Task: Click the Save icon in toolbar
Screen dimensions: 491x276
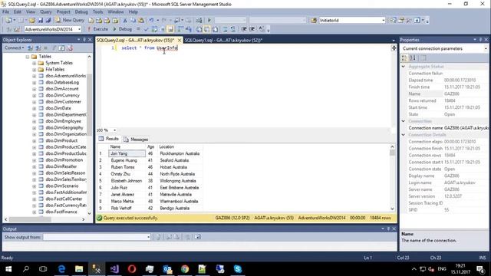Action: 40,21
